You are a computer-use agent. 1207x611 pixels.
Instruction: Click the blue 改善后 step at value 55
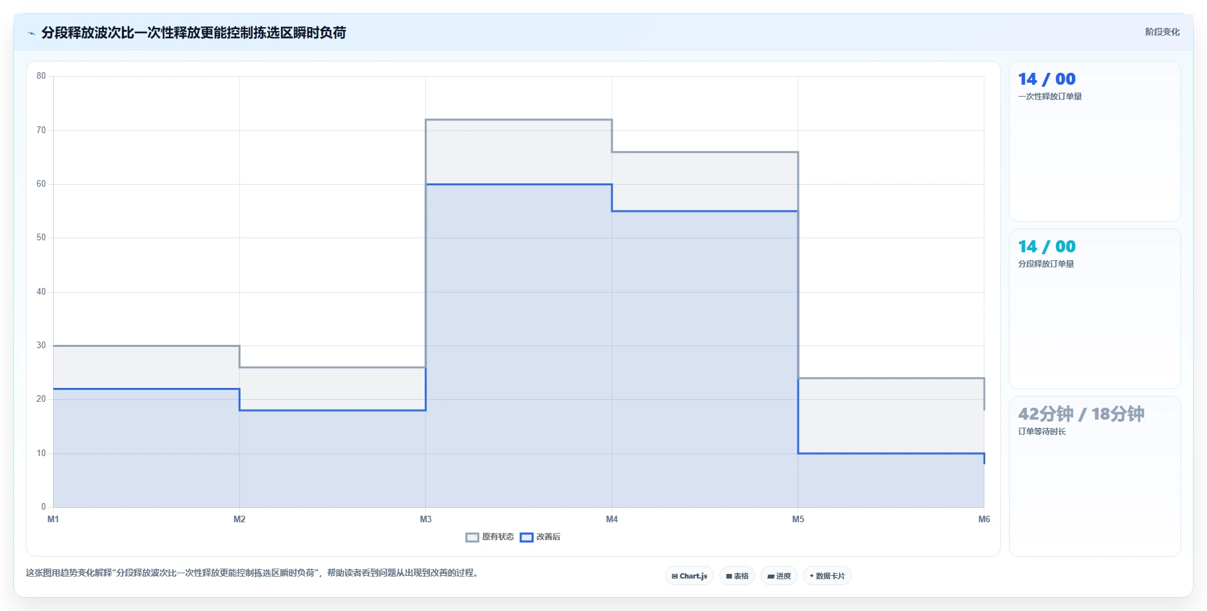(705, 211)
